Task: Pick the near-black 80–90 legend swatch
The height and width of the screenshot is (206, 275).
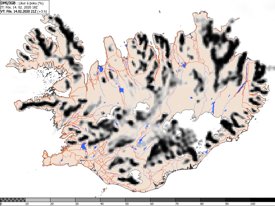Action: (x=213, y=200)
